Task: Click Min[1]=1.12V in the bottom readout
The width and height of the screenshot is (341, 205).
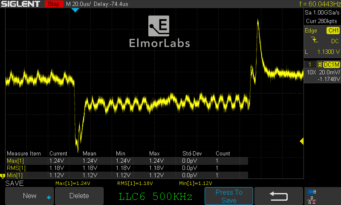Action: tap(196, 184)
